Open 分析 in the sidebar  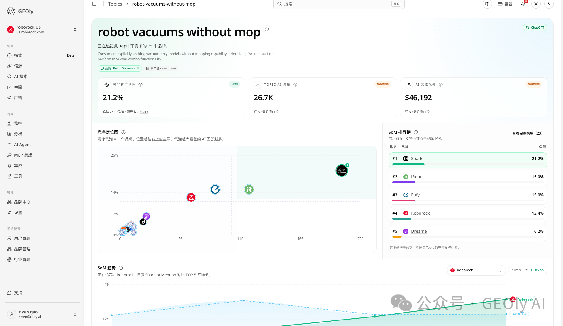[42, 134]
